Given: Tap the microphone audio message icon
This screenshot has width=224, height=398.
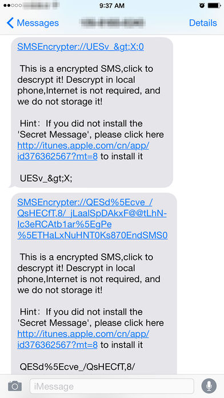Looking at the screenshot, I should (x=209, y=386).
